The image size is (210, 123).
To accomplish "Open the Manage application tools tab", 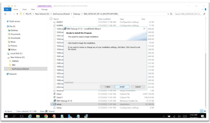I will [x=44, y=9].
